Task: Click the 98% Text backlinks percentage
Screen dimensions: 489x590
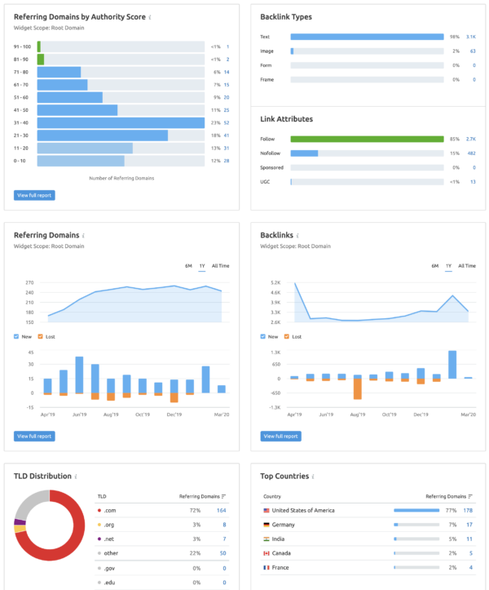Action: (x=455, y=37)
